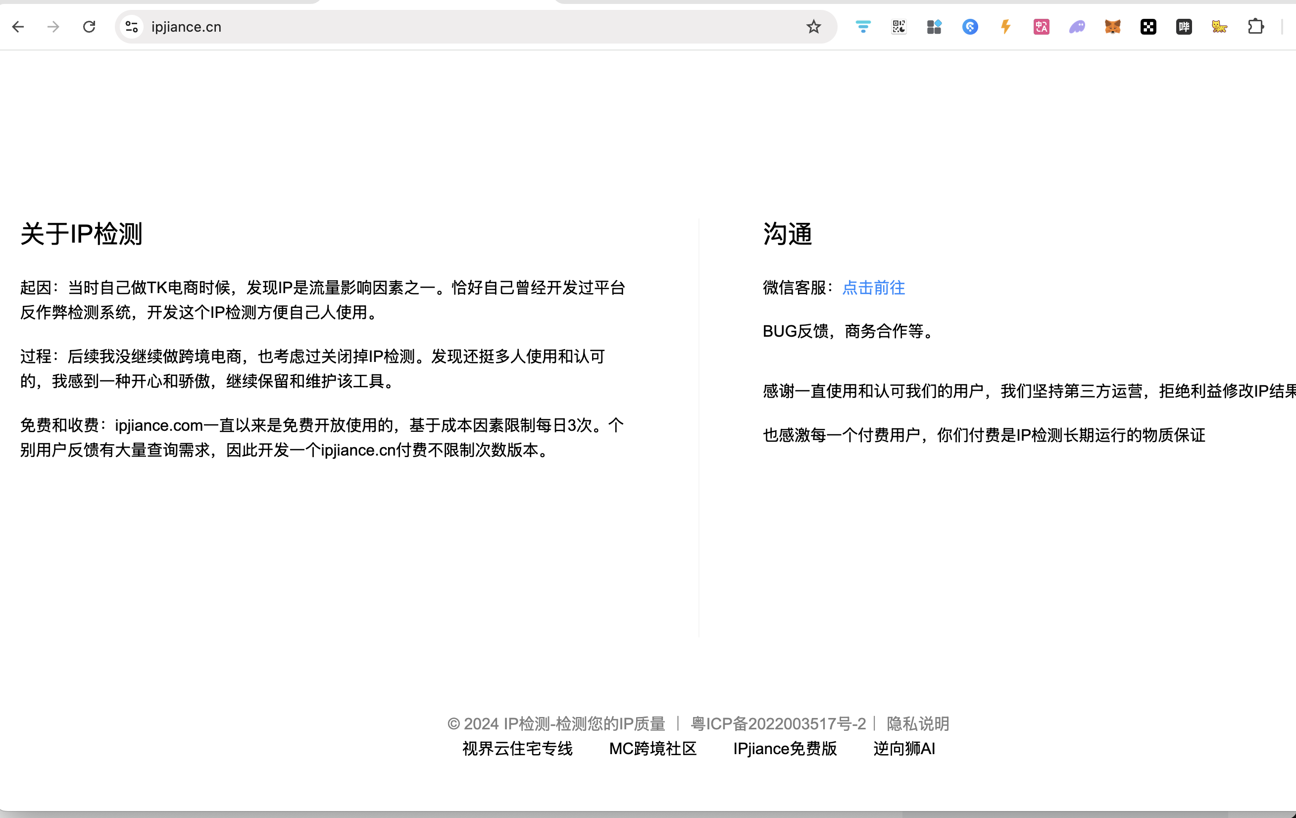Image resolution: width=1296 pixels, height=818 pixels.
Task: Open the dark 哔 extension icon
Action: pos(1184,27)
